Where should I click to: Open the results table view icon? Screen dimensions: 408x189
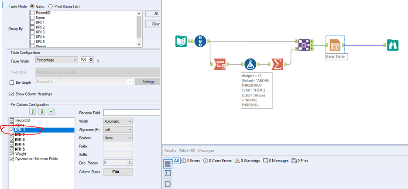click(x=168, y=164)
